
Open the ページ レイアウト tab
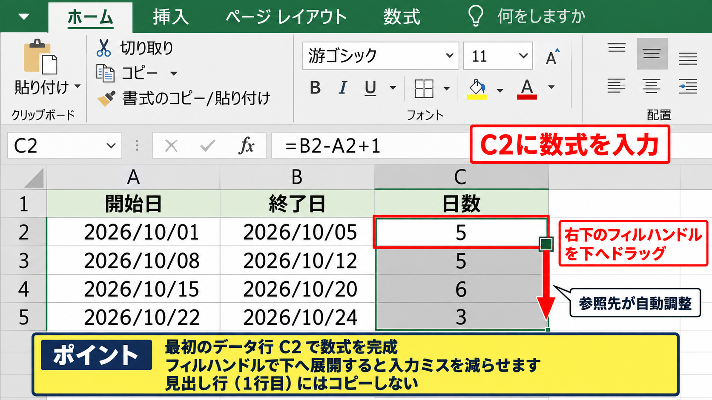(286, 17)
